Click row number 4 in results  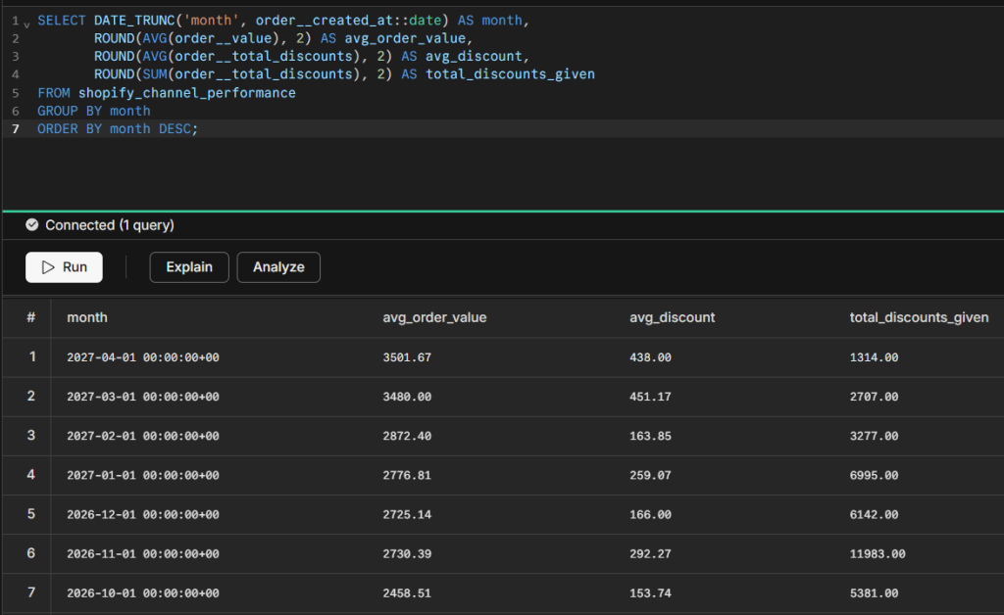point(30,475)
